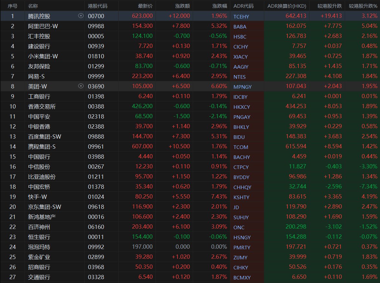This screenshot has width=380, height=283.
Task: Select the 比亚迪股份 row name
Action: coord(42,177)
